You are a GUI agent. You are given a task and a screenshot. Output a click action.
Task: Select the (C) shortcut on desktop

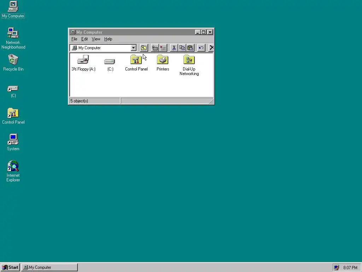(13, 91)
